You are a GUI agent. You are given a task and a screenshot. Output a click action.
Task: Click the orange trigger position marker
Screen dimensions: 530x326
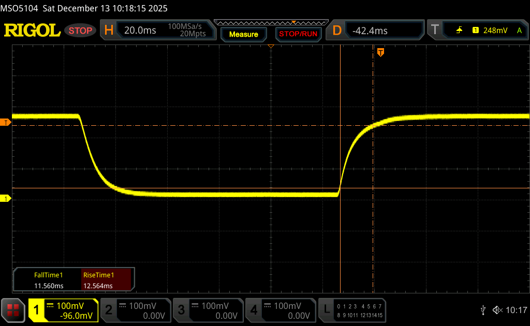[380, 52]
